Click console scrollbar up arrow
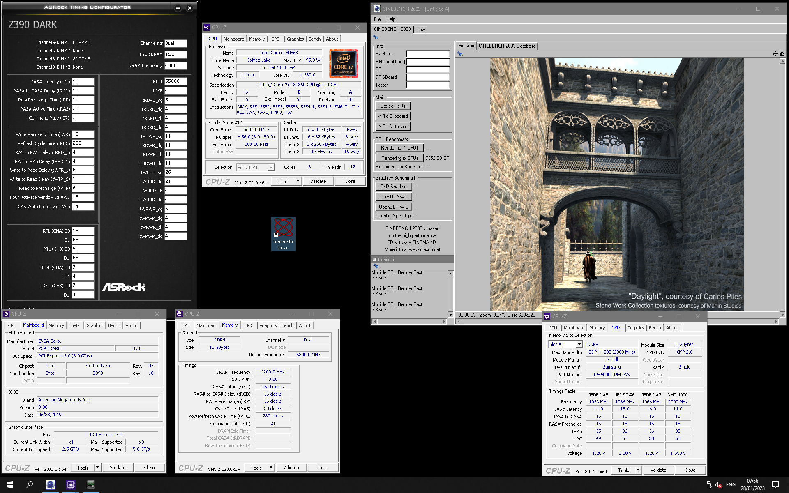Screen dimensions: 789x493 (450, 274)
